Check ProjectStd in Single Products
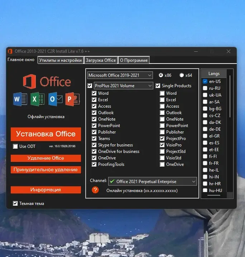Screen dimensions: 245x257 point(162,151)
